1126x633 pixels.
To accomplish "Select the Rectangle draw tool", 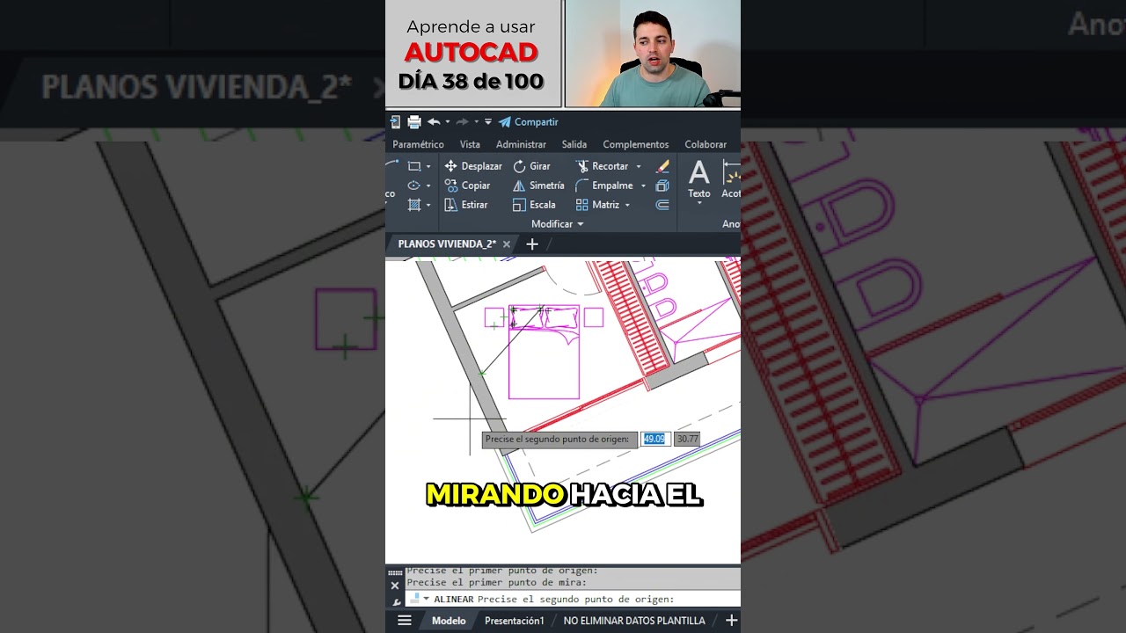I will (x=414, y=166).
